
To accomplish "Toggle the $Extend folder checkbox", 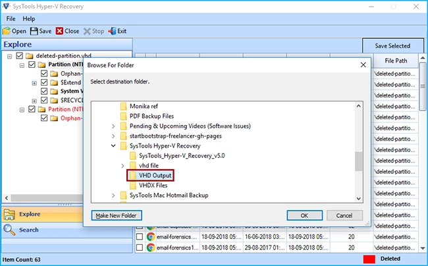I will [44, 82].
